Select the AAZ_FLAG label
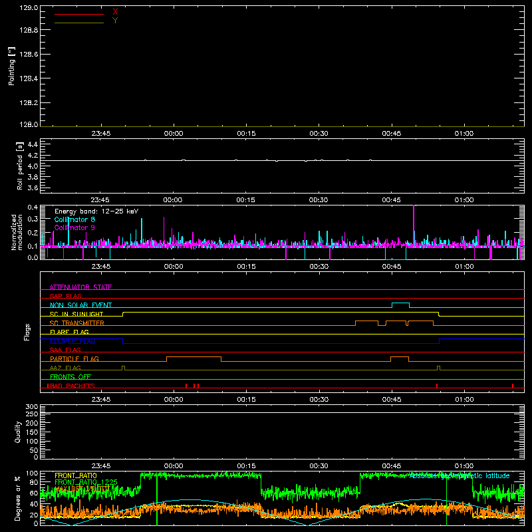 (65, 368)
